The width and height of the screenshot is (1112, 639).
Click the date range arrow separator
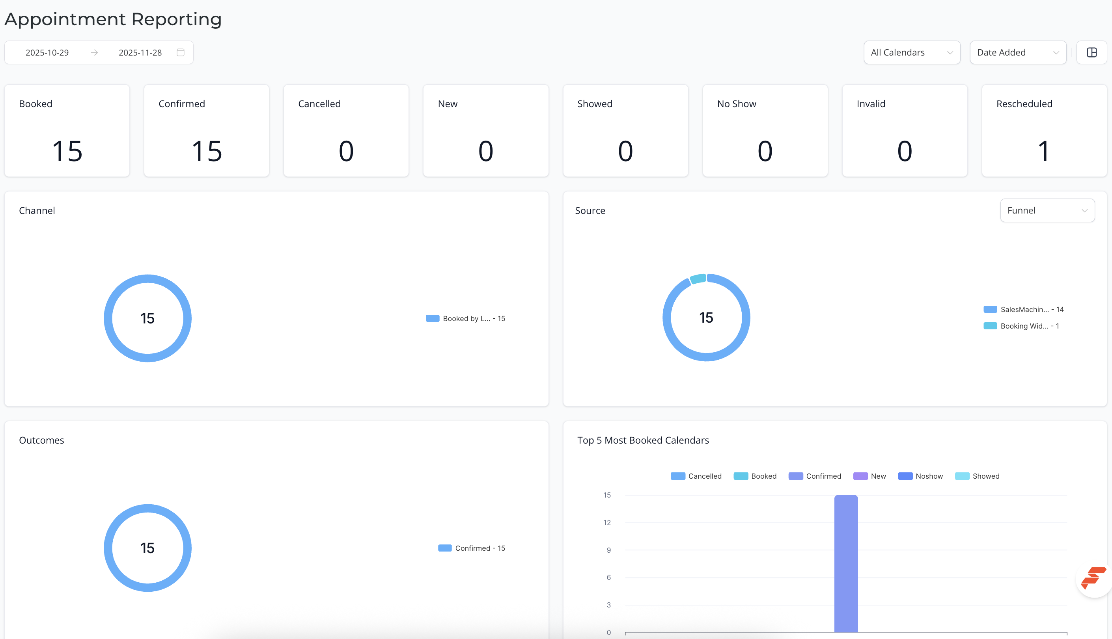click(94, 52)
